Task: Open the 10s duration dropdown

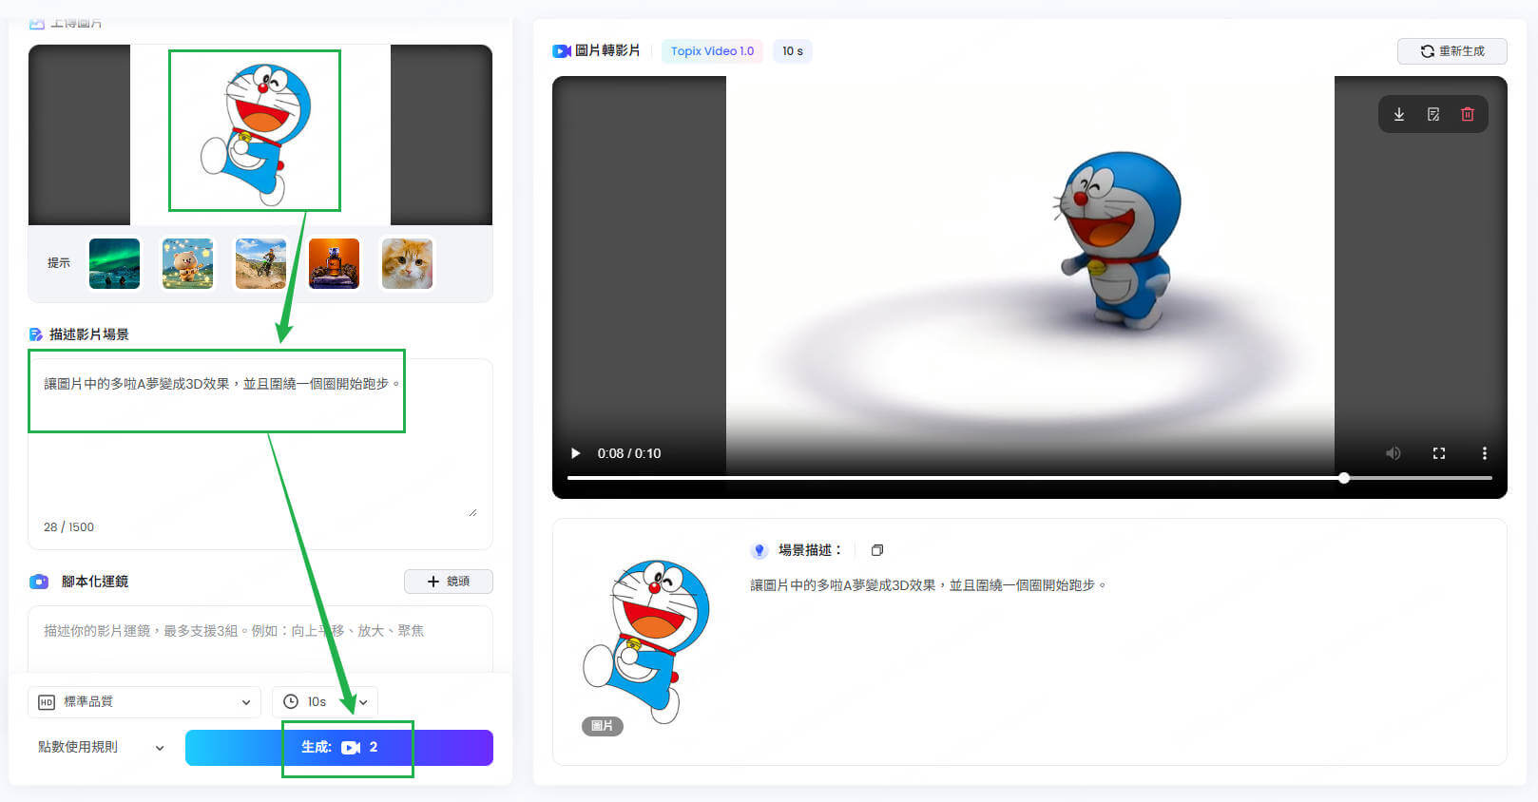Action: 325,702
